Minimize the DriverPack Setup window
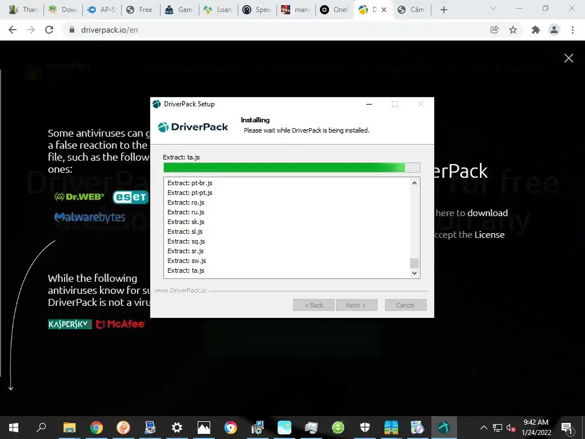The width and height of the screenshot is (585, 439). coord(369,104)
